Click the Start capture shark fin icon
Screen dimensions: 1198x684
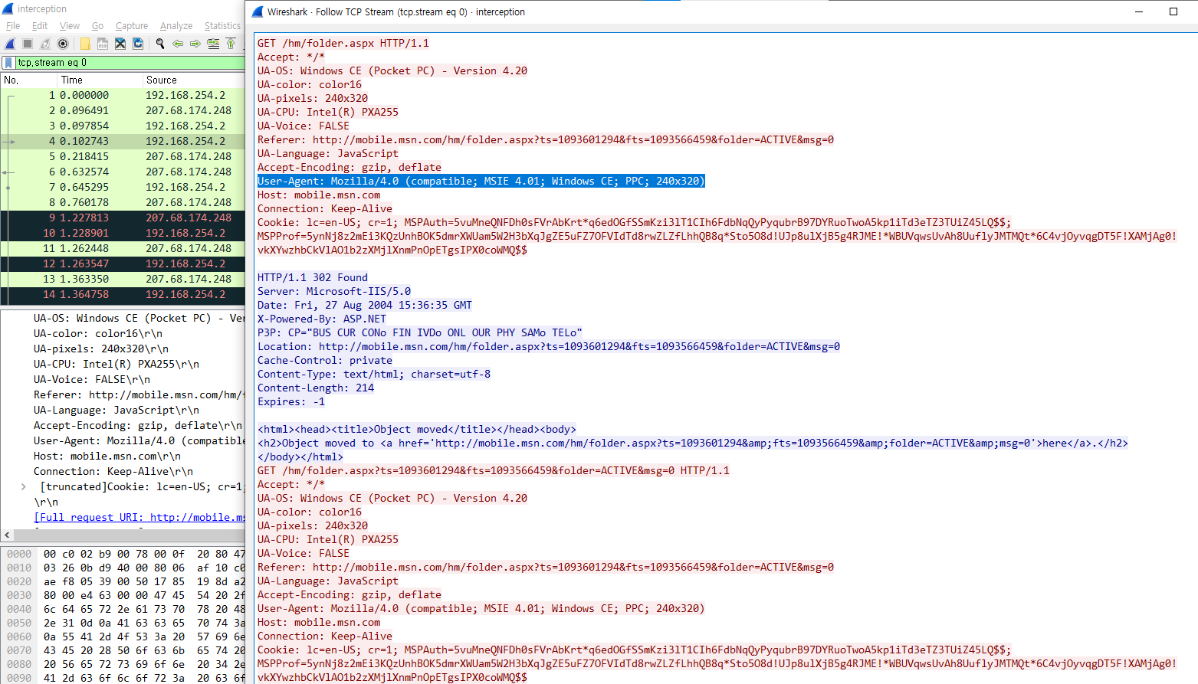(10, 44)
